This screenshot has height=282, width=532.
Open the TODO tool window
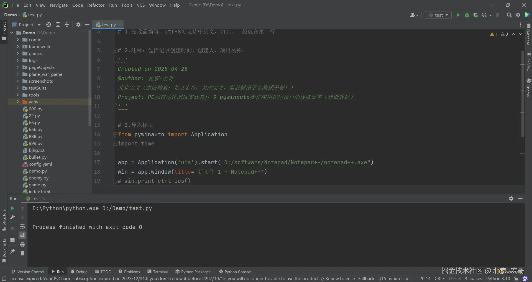pyautogui.click(x=103, y=271)
